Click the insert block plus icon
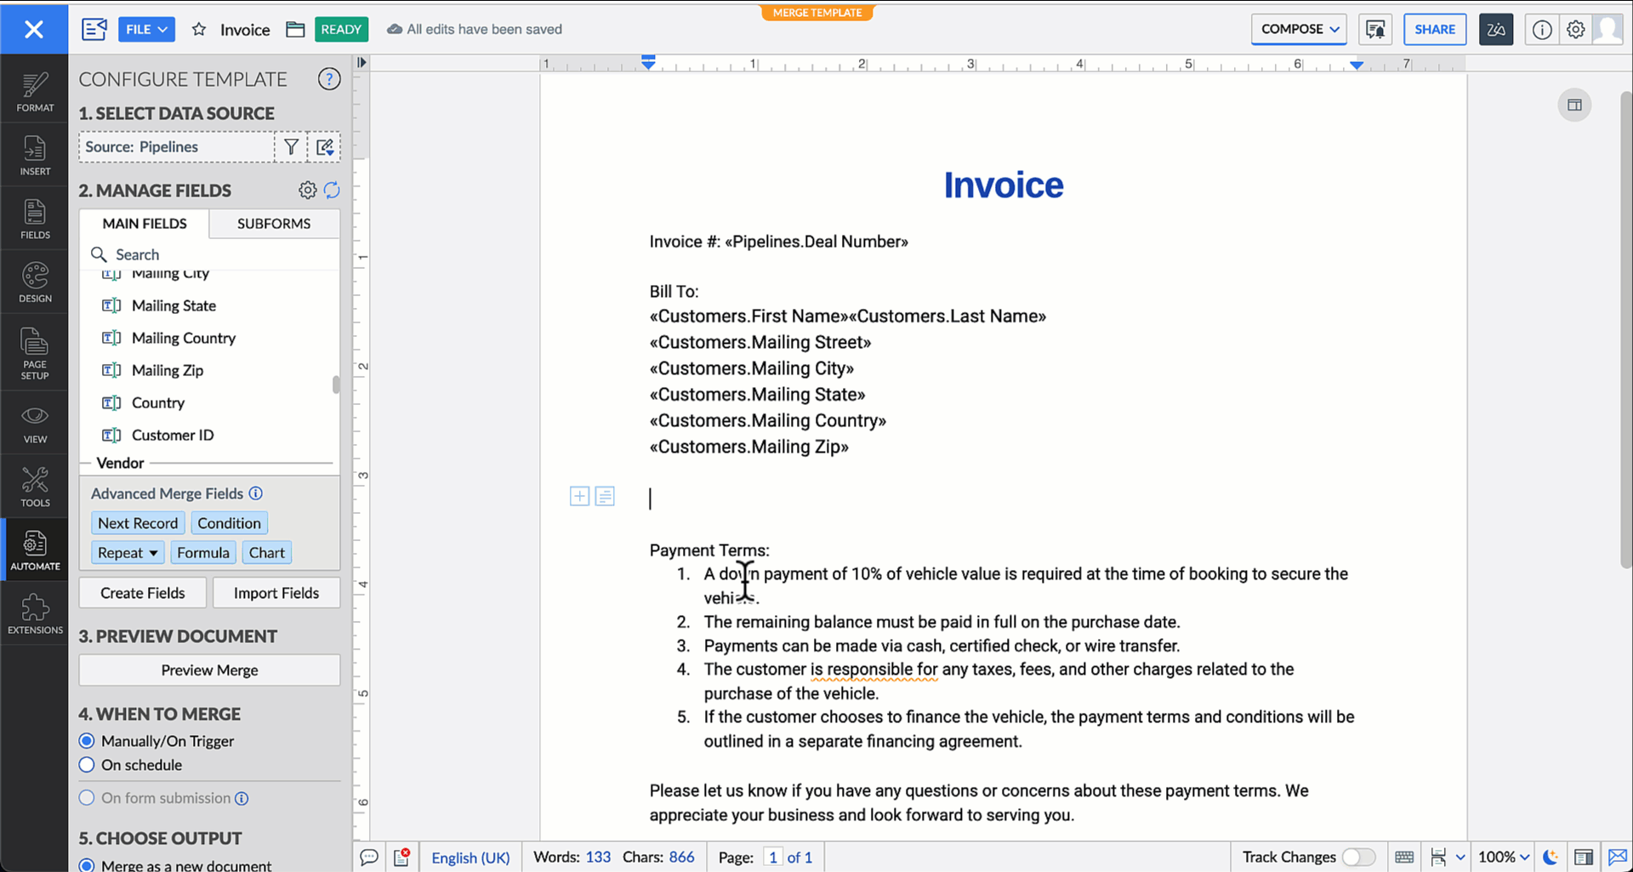The height and width of the screenshot is (872, 1633). click(x=579, y=497)
